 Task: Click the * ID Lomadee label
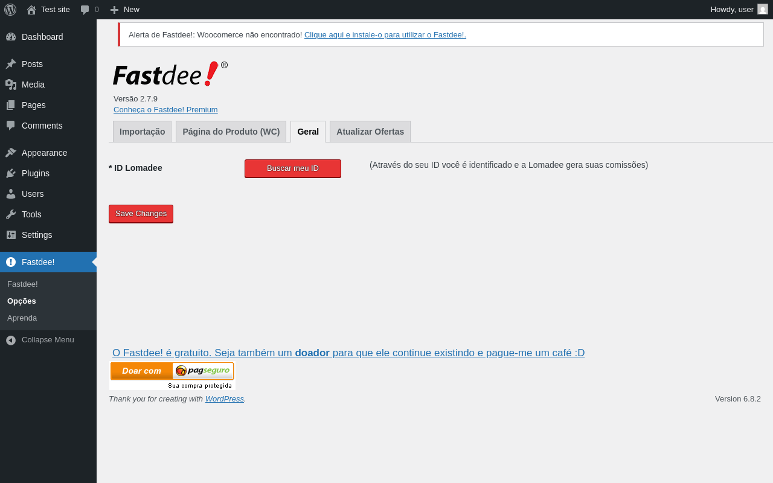[x=135, y=168]
